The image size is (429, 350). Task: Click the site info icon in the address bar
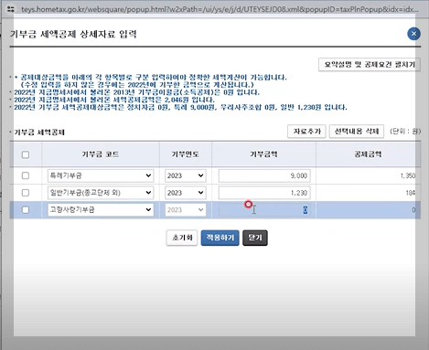click(x=11, y=9)
